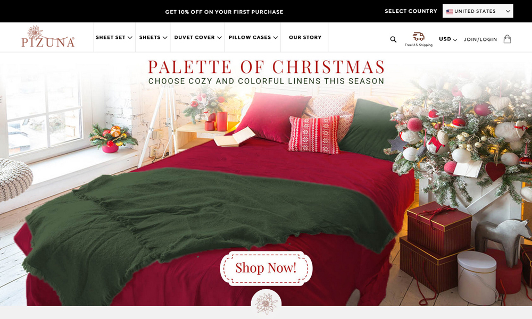
Task: Expand the Sheet Set menu
Action: [x=114, y=37]
